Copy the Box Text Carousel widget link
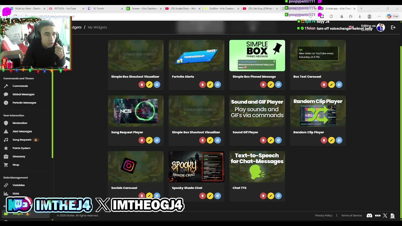Image resolution: width=402 pixels, height=226 pixels. [339, 84]
